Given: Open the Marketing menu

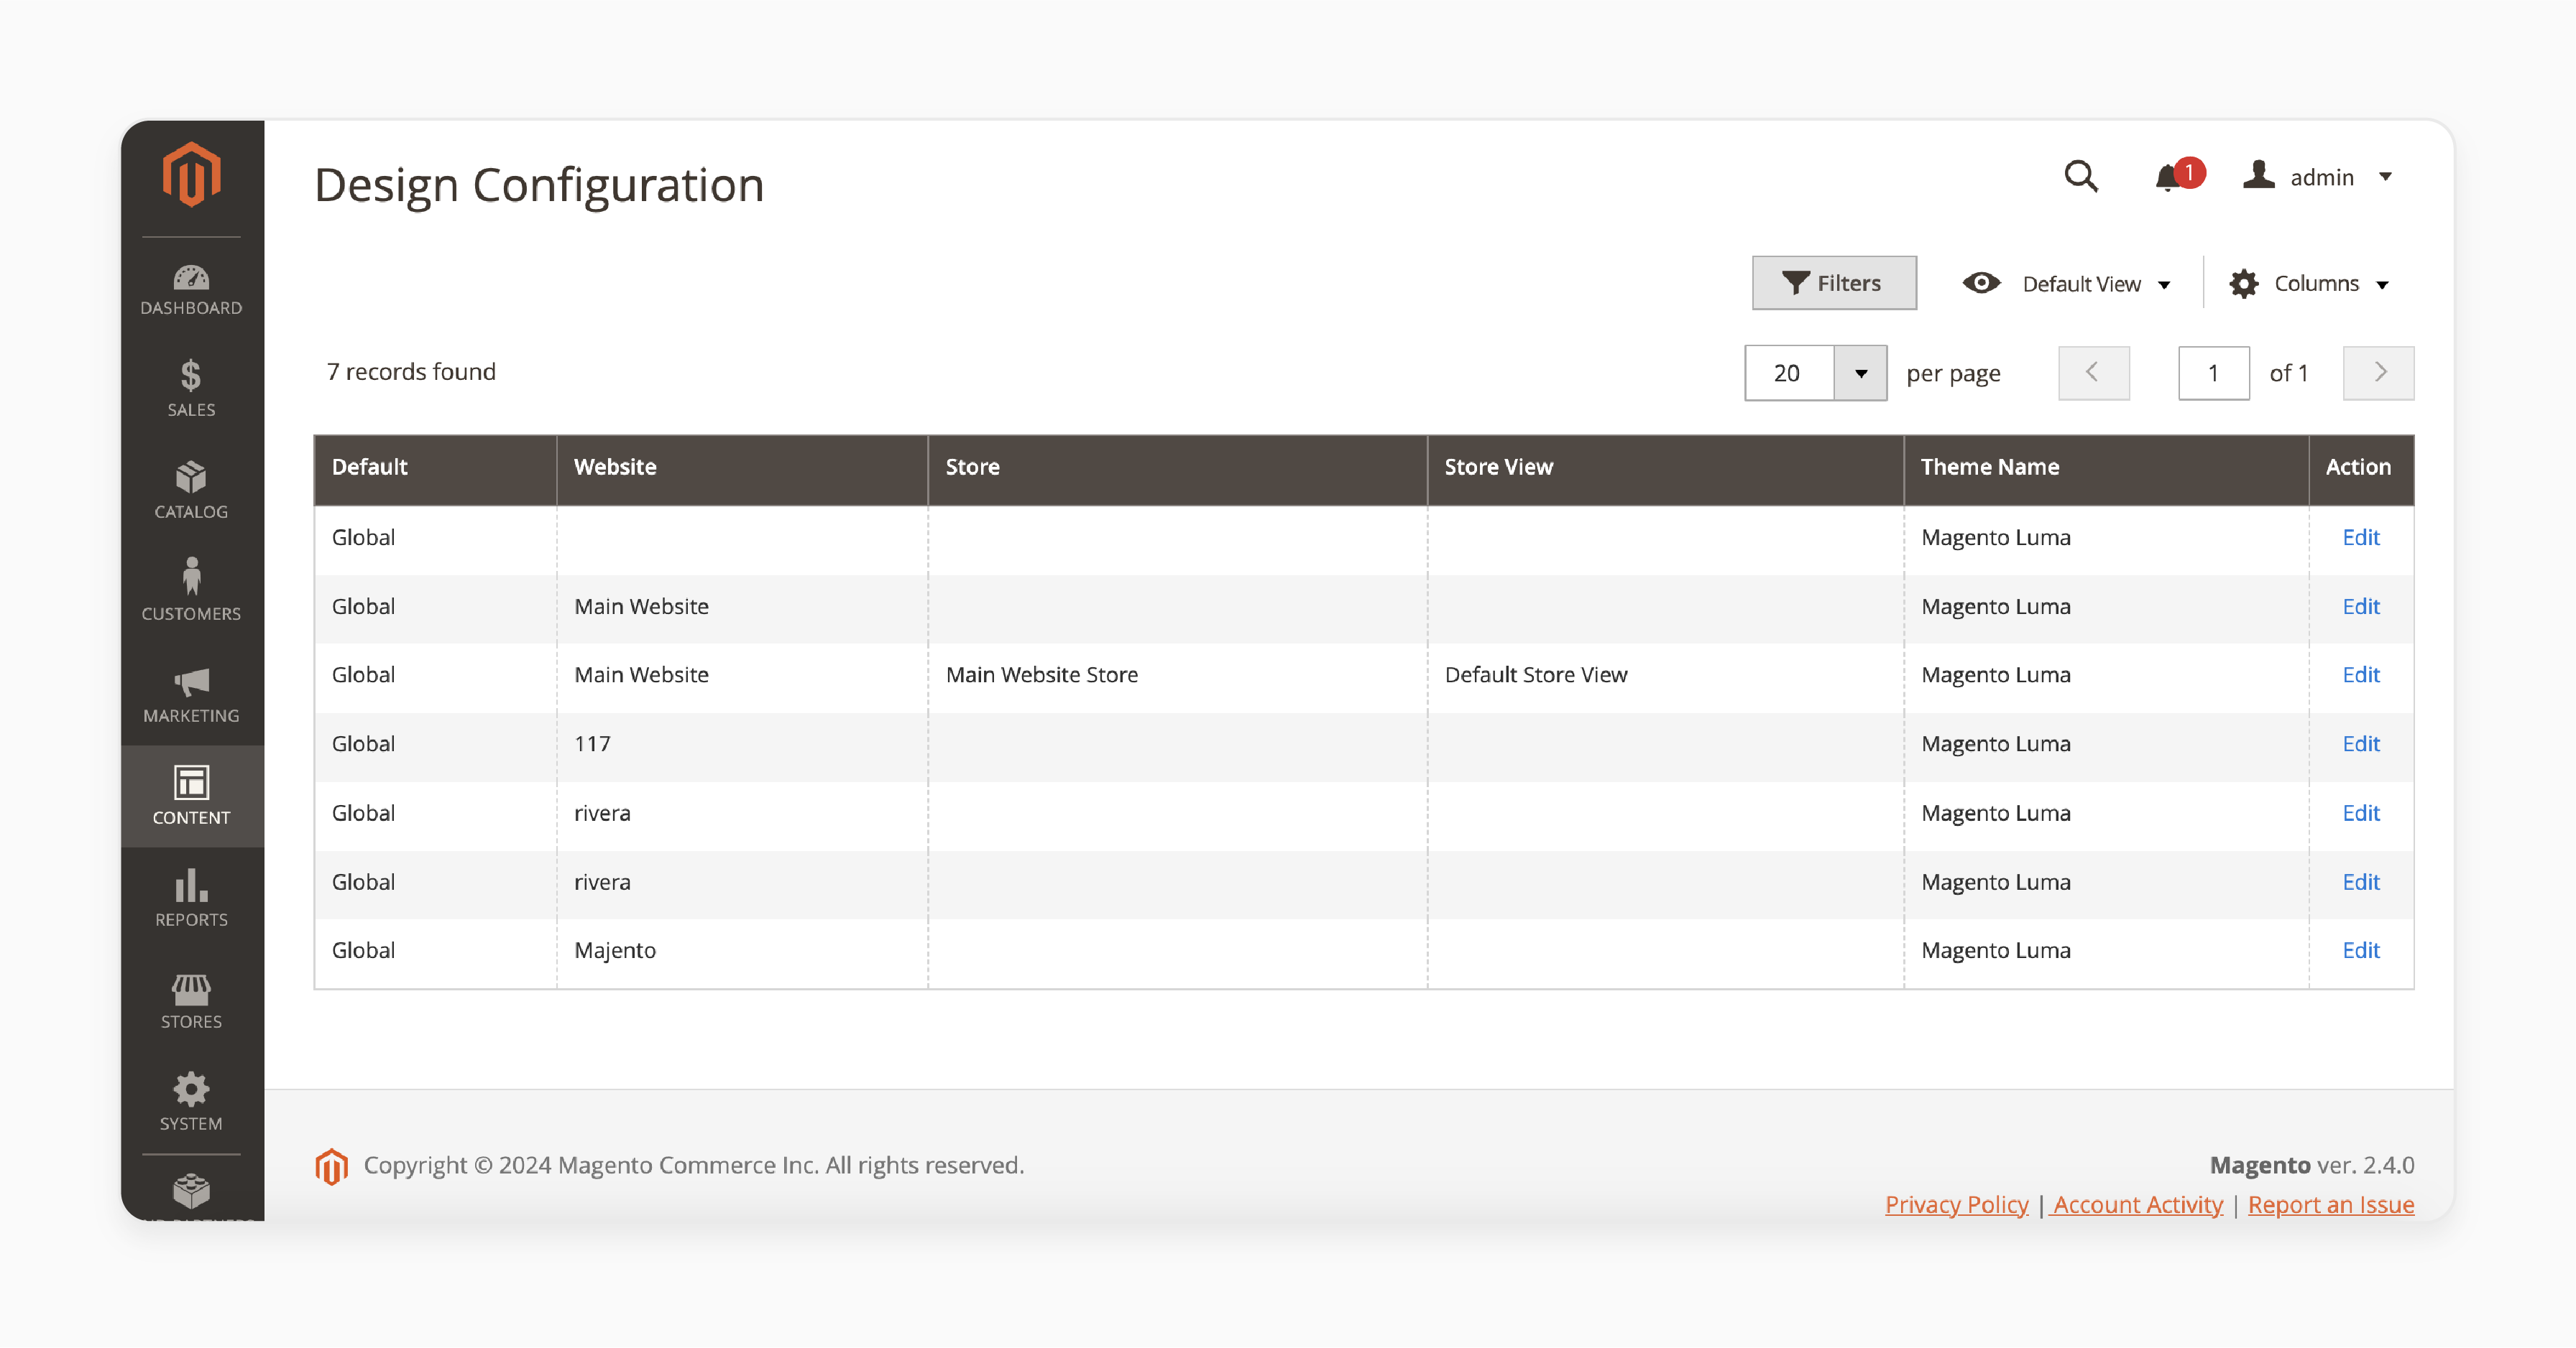Looking at the screenshot, I should 191,694.
